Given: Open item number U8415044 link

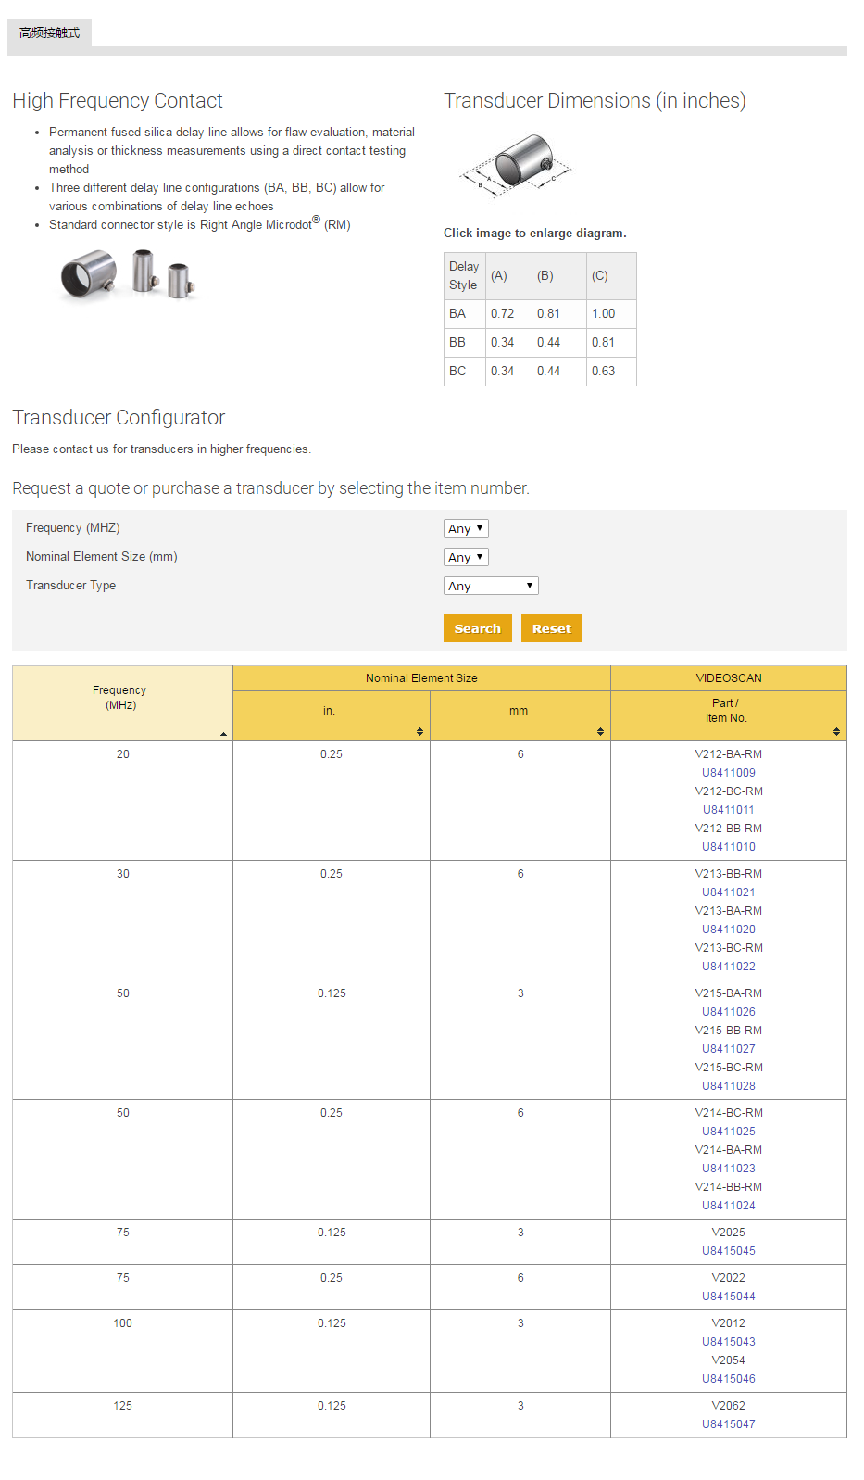Looking at the screenshot, I should (729, 1297).
